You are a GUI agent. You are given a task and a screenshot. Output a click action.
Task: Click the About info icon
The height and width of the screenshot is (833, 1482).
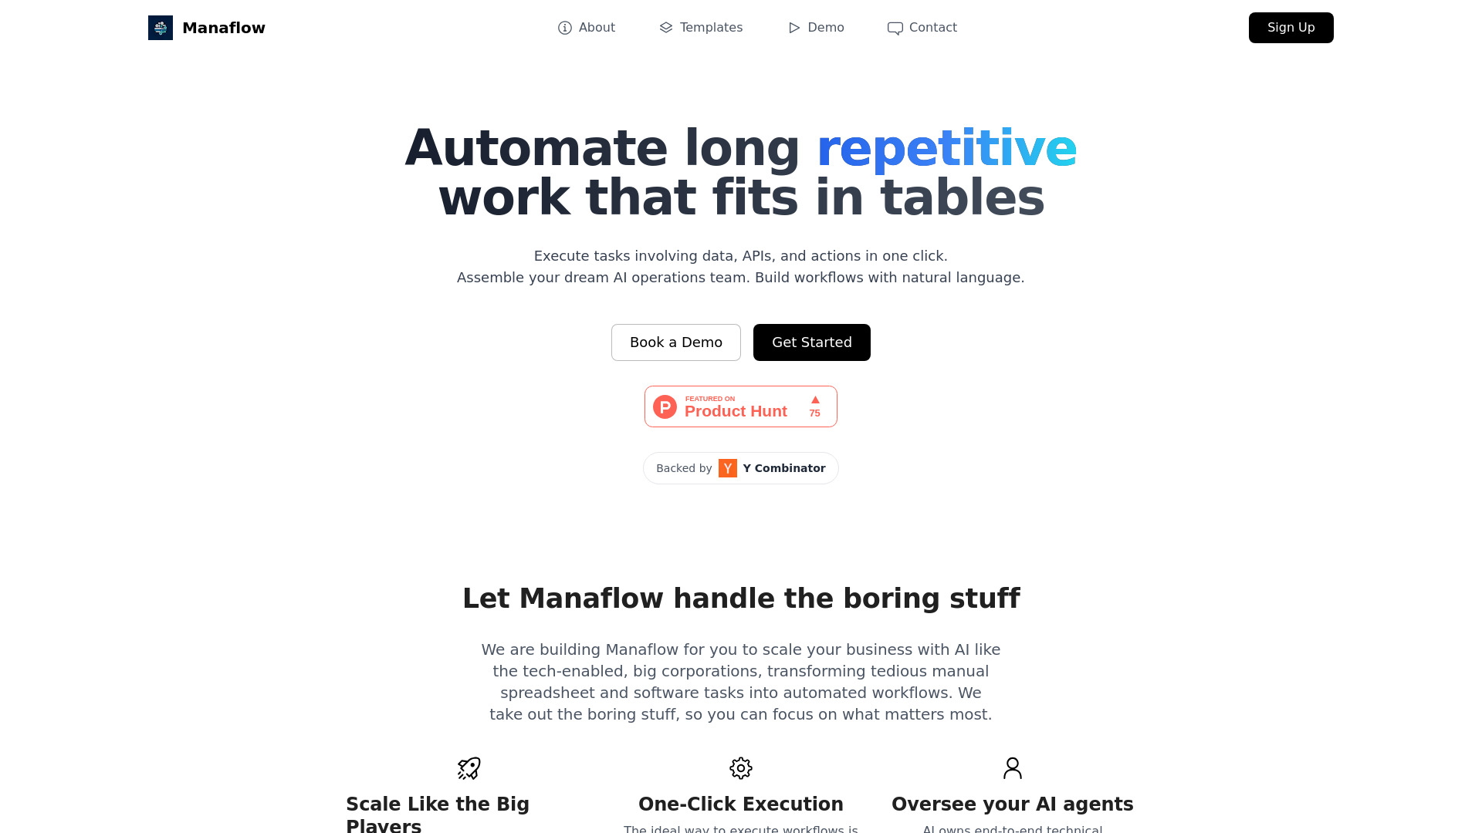tap(565, 28)
